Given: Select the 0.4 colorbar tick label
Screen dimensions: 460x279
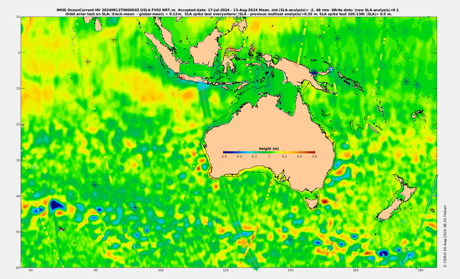Looking at the screenshot, I should (299, 157).
